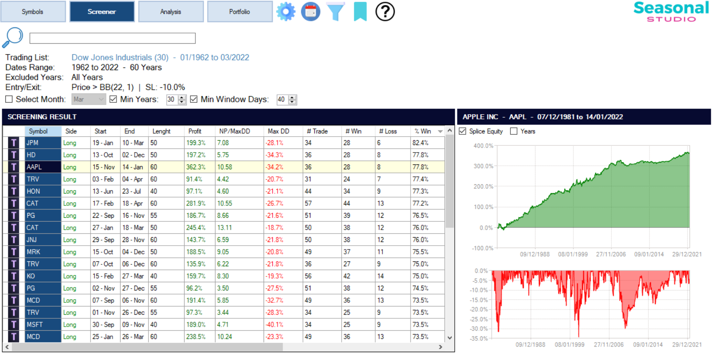Screen dimensions: 713x354
Task: Open the settings gear icon
Action: pyautogui.click(x=286, y=11)
